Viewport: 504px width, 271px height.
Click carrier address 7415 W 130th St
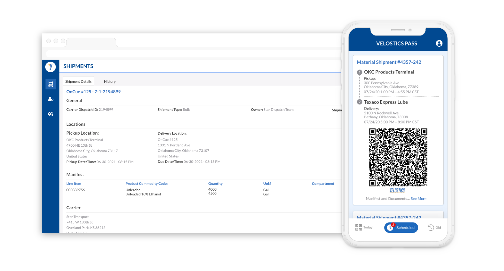pos(80,222)
